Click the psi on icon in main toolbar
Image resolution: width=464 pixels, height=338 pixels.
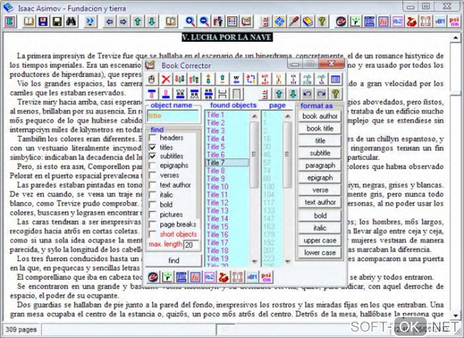(454, 21)
